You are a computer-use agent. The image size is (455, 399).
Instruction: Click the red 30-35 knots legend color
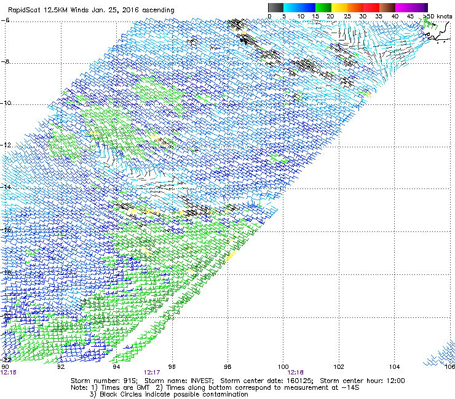tap(371, 7)
